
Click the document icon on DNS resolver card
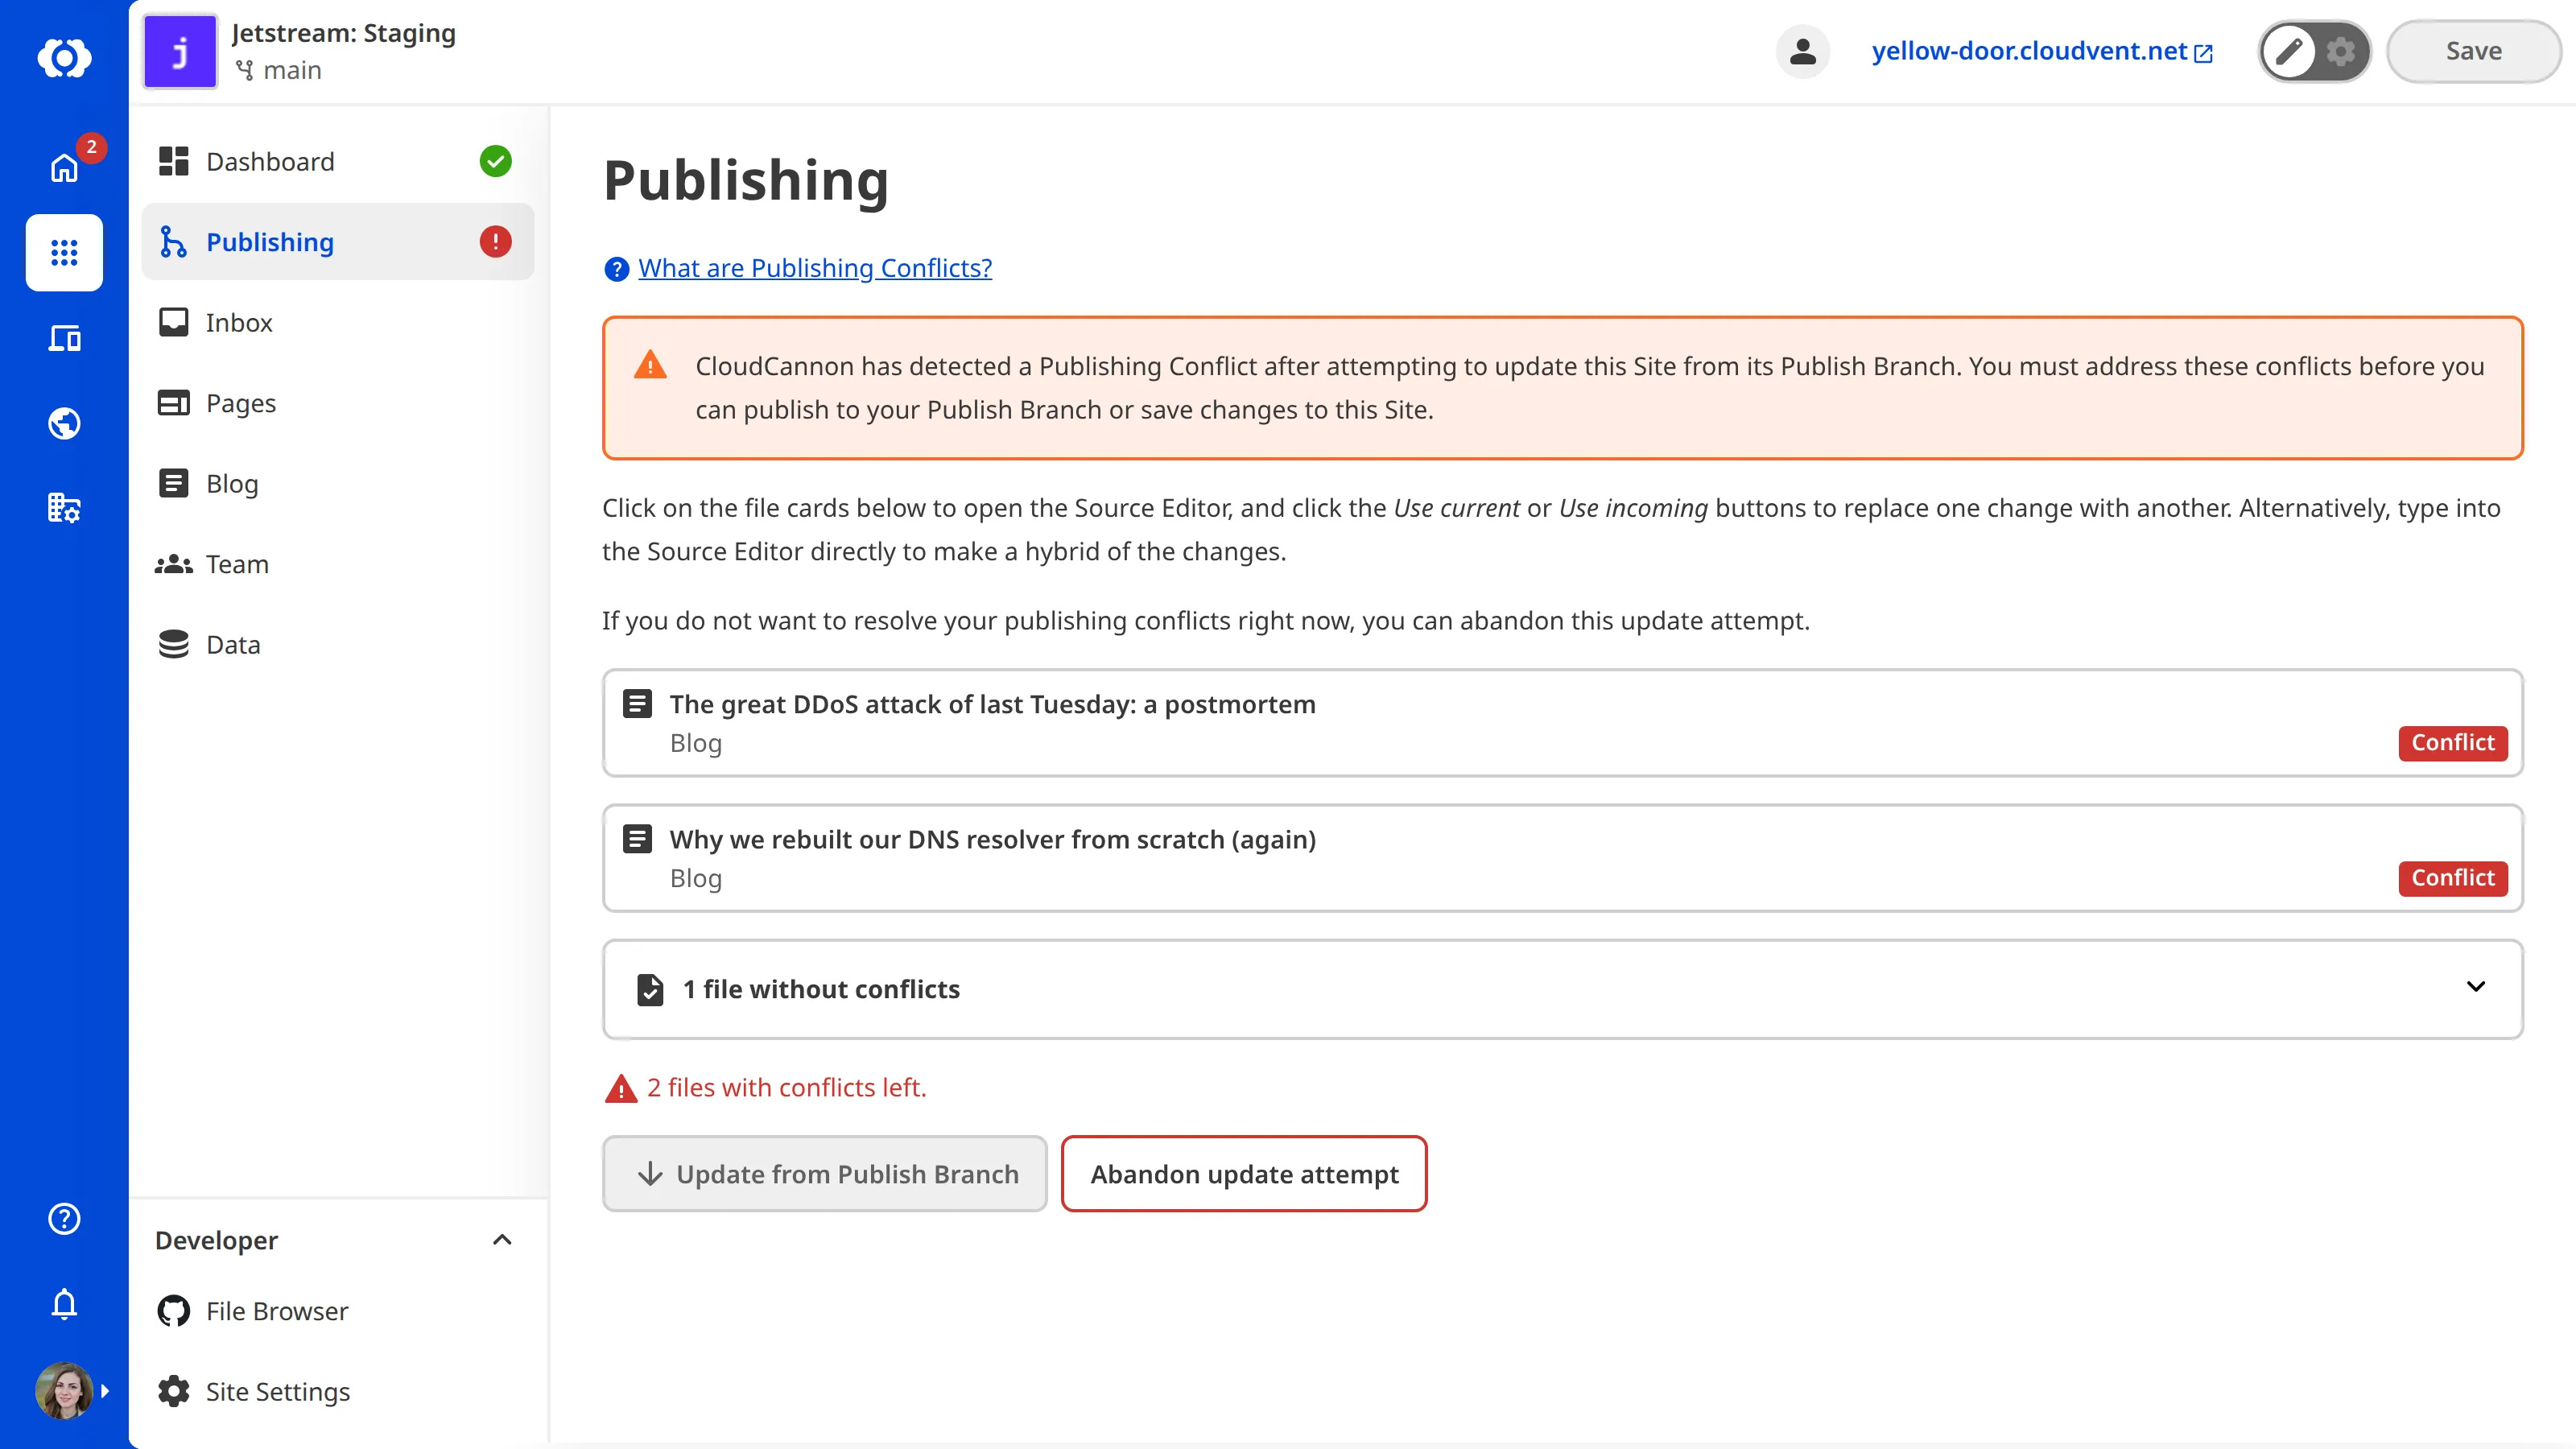637,839
